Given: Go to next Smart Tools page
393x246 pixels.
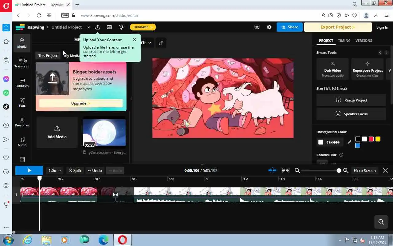Looking at the screenshot, I should [387, 53].
